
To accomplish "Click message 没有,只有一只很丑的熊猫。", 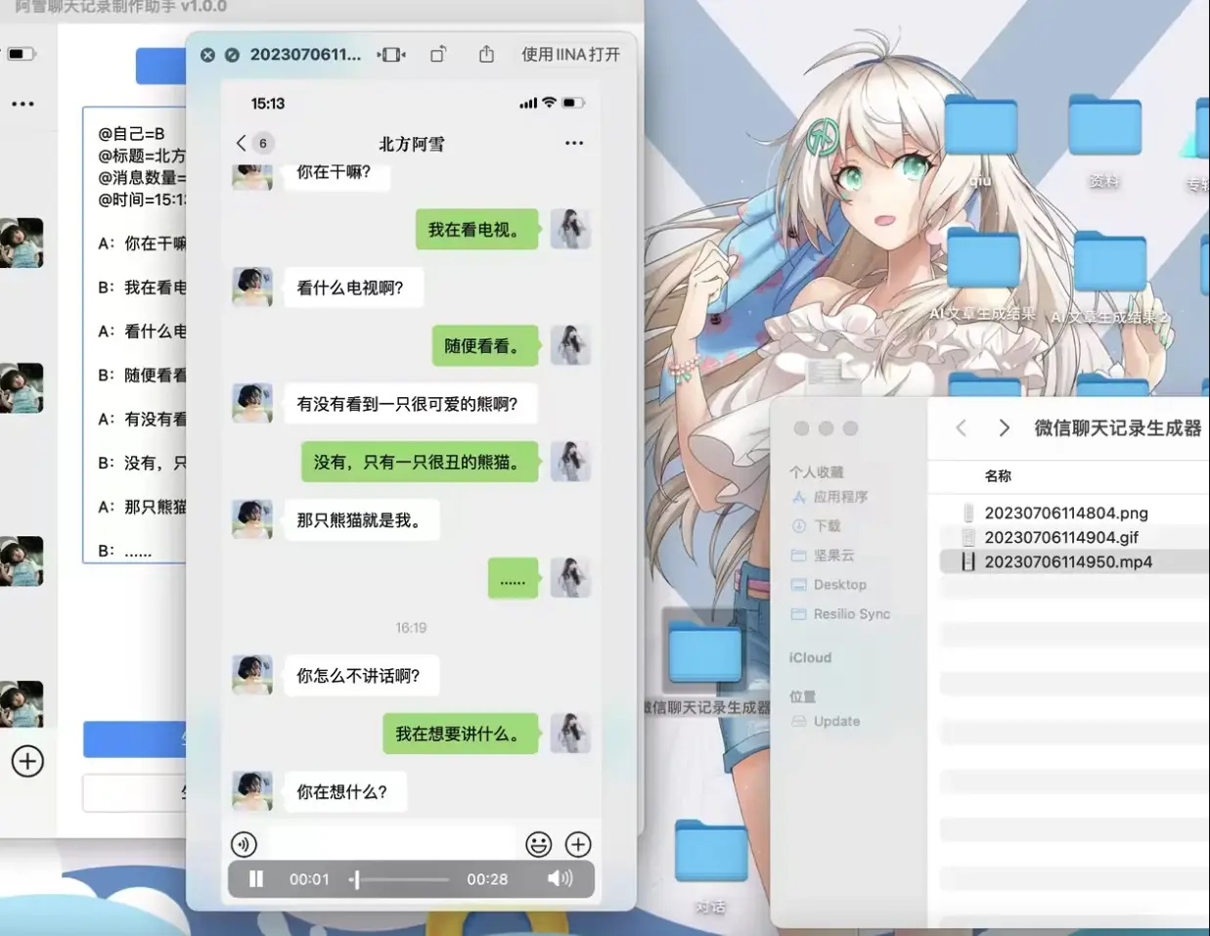I will coord(420,462).
